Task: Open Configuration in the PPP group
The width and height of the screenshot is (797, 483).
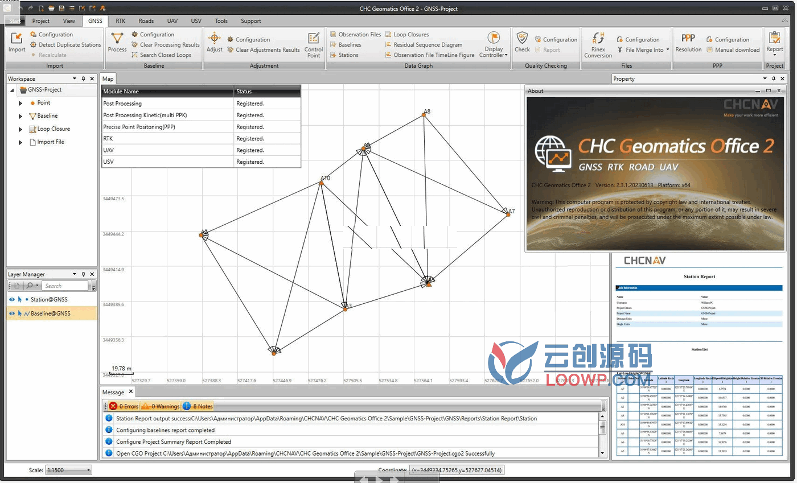Action: tap(728, 39)
